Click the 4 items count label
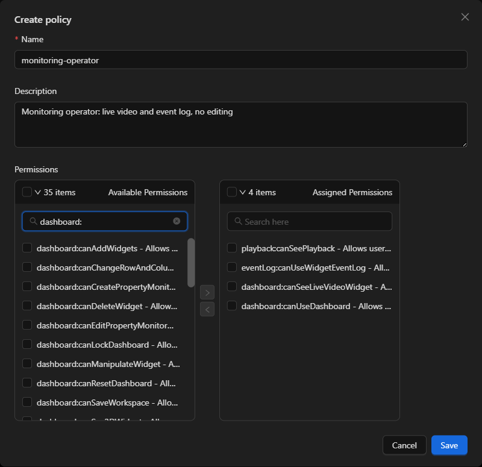 click(262, 192)
